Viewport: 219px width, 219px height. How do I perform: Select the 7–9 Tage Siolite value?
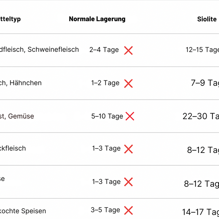pos(205,83)
